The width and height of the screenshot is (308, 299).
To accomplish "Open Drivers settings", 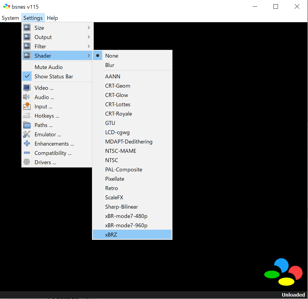I will click(x=57, y=162).
